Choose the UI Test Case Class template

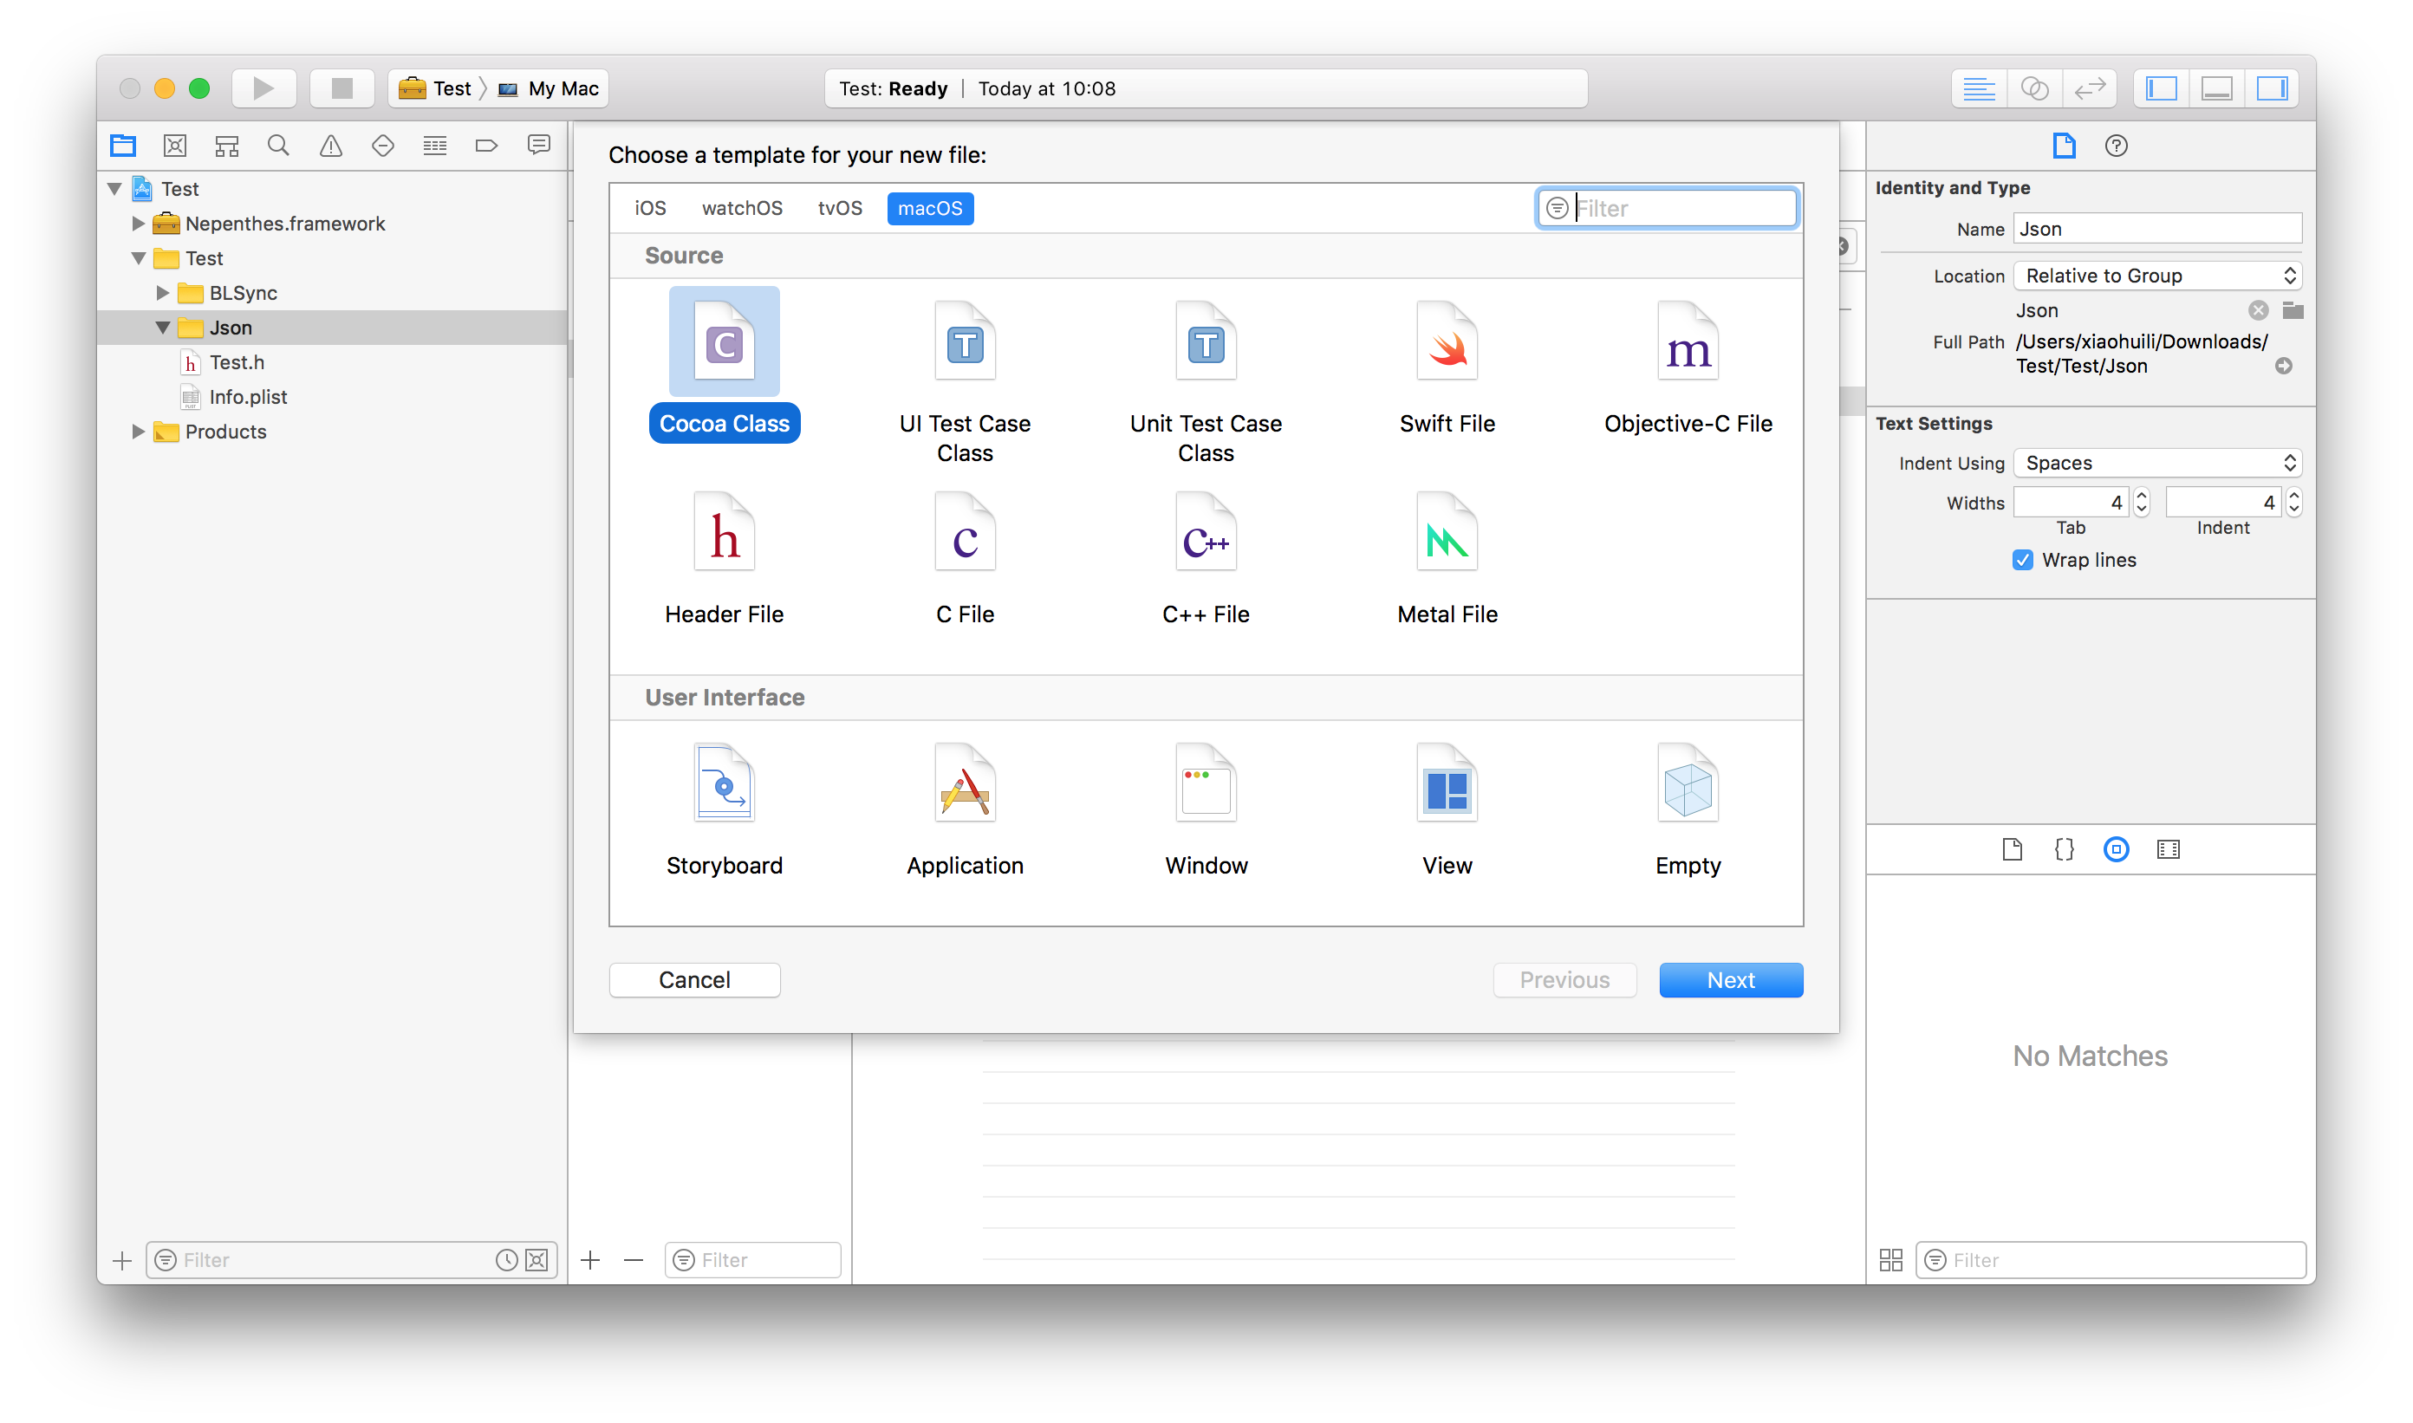click(965, 381)
